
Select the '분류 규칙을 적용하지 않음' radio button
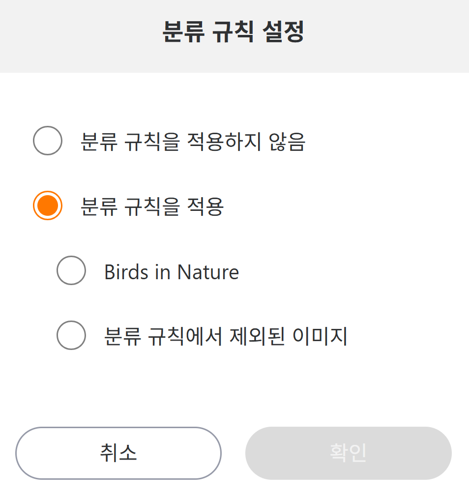(47, 141)
